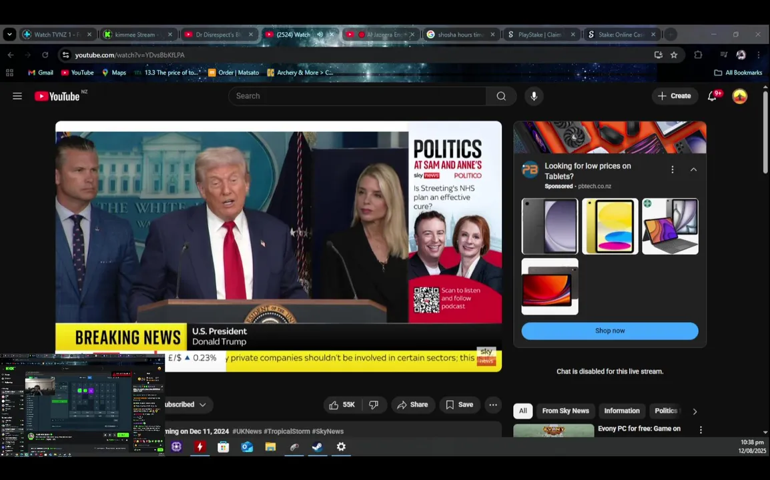Open the account avatar menu
This screenshot has width=770, height=480.
[x=739, y=96]
